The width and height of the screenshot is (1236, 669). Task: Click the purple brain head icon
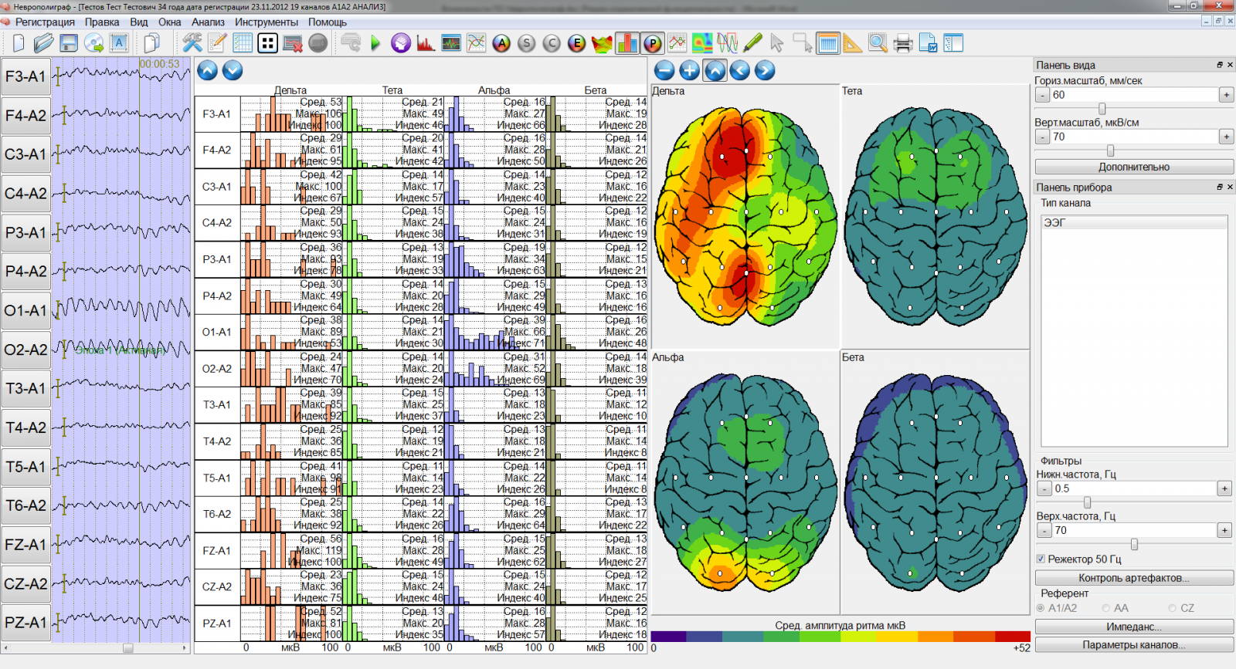point(400,43)
